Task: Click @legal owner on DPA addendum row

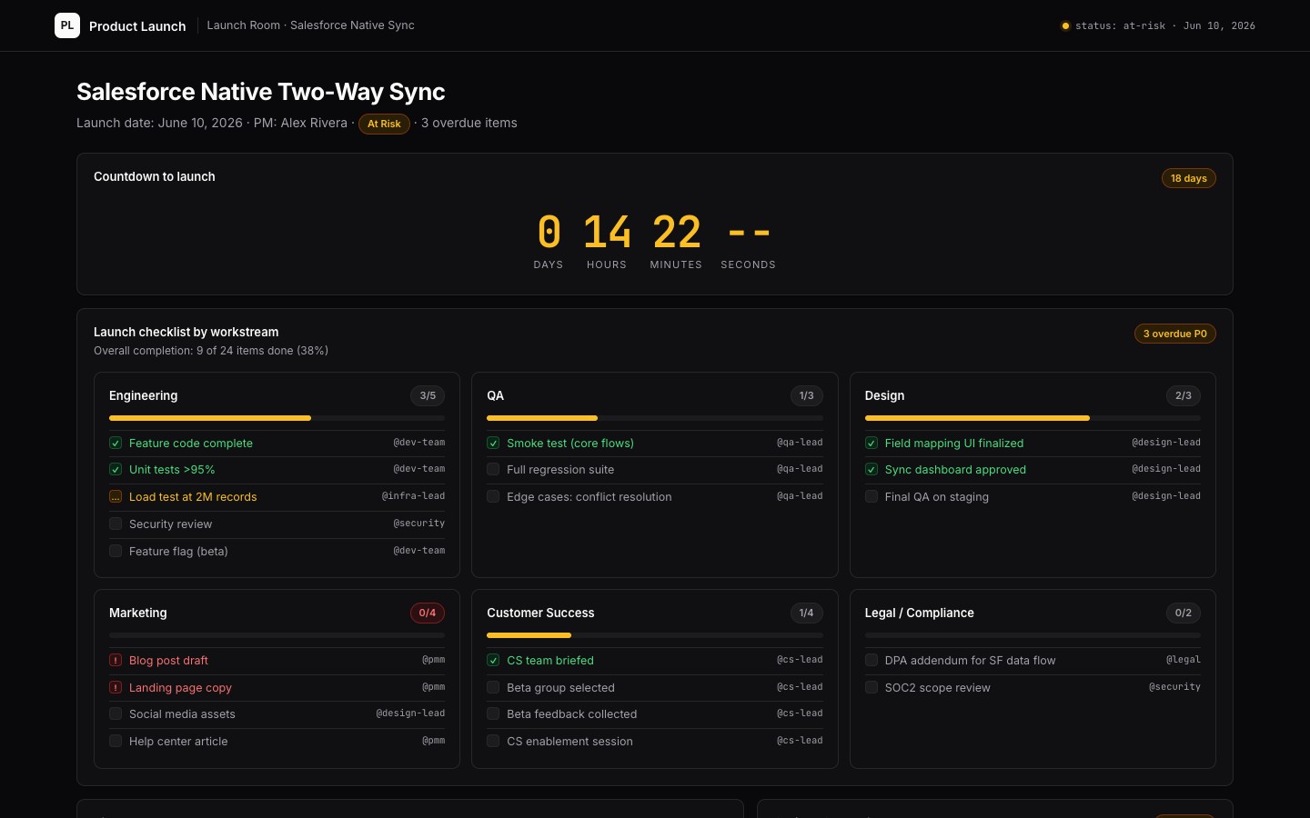Action: point(1183,660)
